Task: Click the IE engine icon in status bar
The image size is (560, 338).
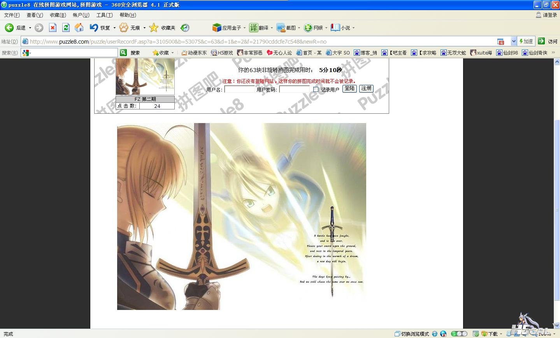Action: (x=435, y=334)
